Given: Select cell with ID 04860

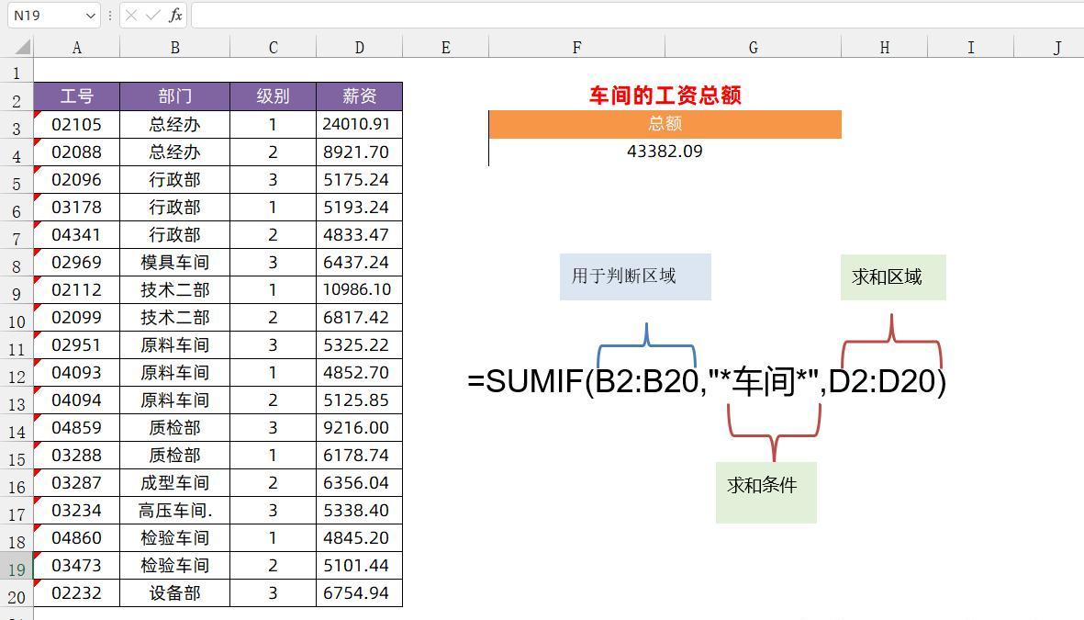Looking at the screenshot, I should click(x=77, y=538).
